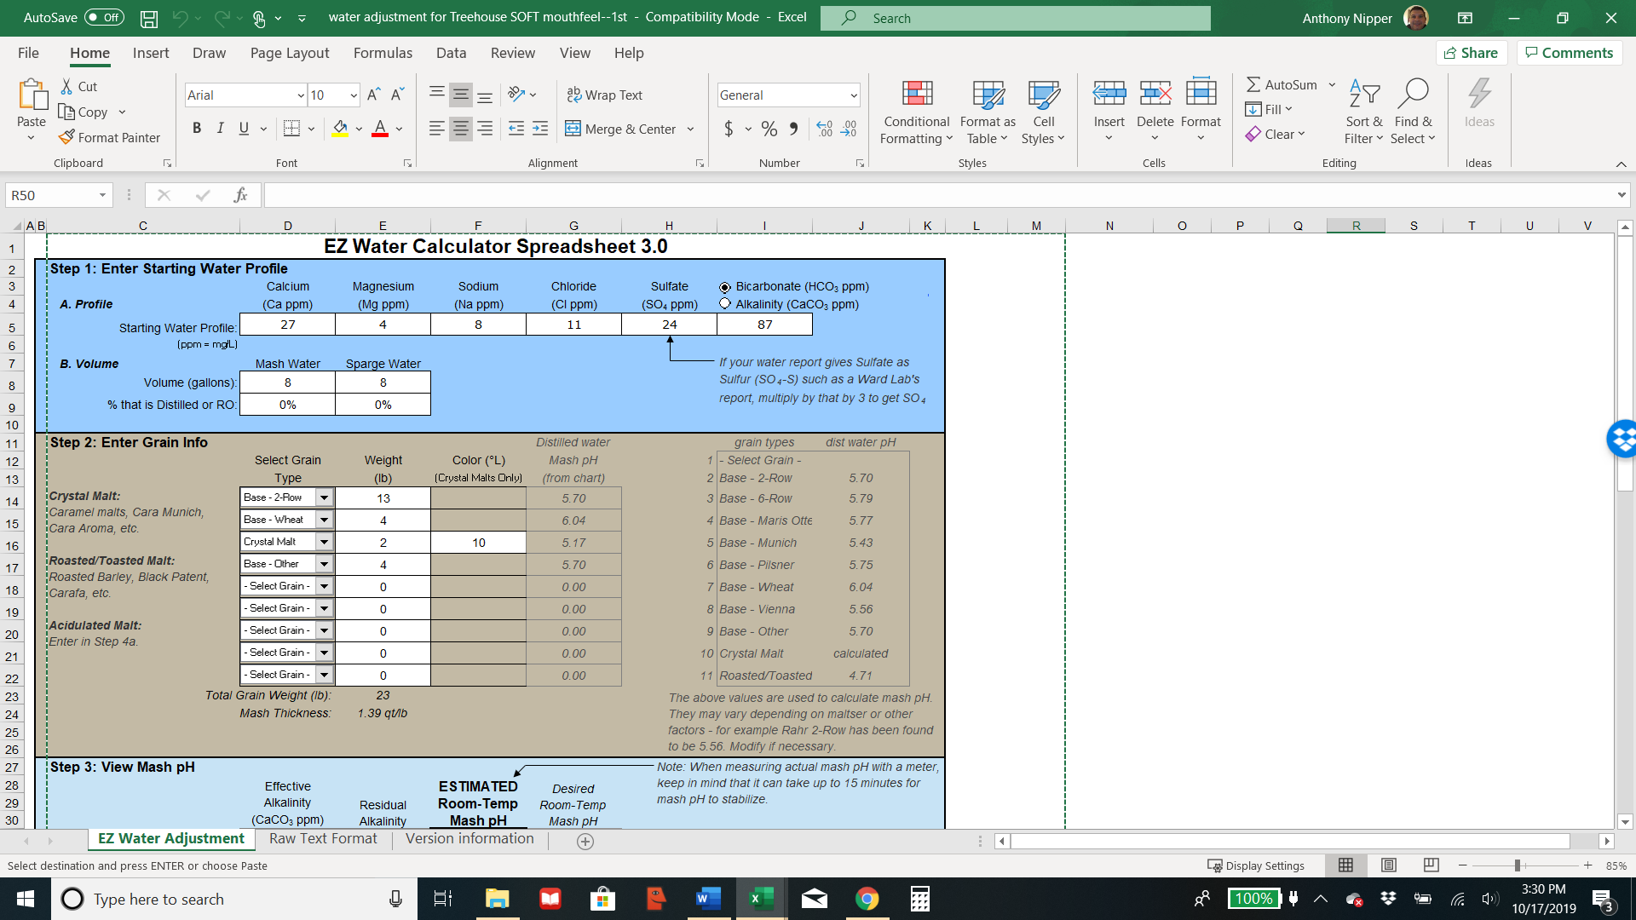Click the Insert Function fx icon

(x=240, y=195)
